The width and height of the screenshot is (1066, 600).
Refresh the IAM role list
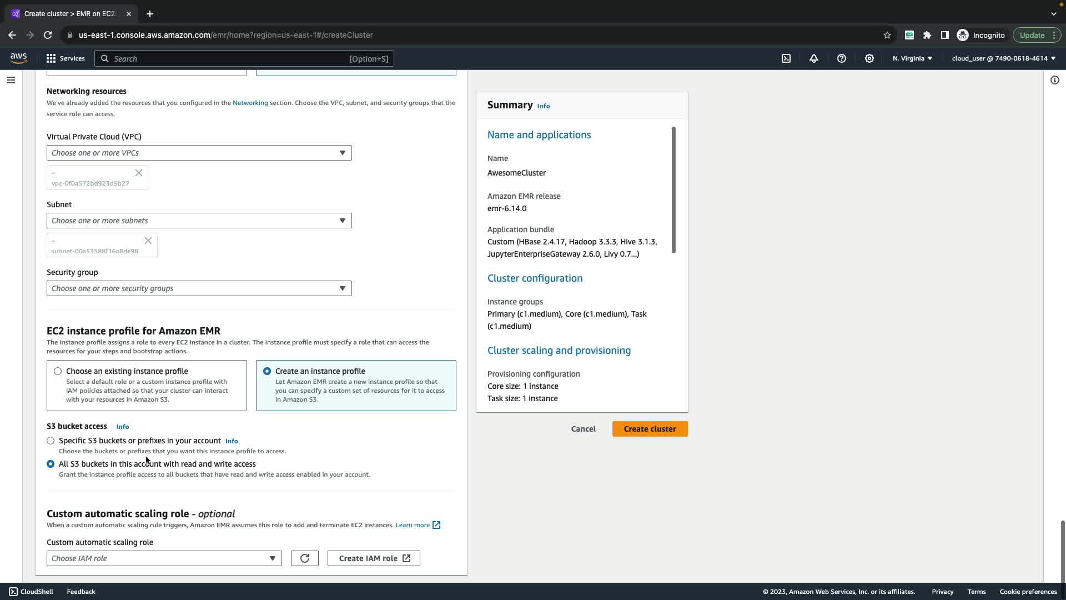[304, 558]
